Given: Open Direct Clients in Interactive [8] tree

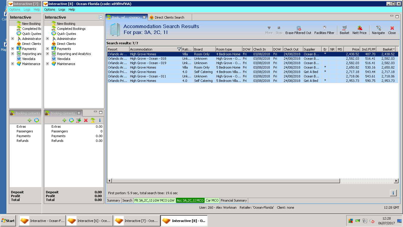Looking at the screenshot, I should coord(66,44).
